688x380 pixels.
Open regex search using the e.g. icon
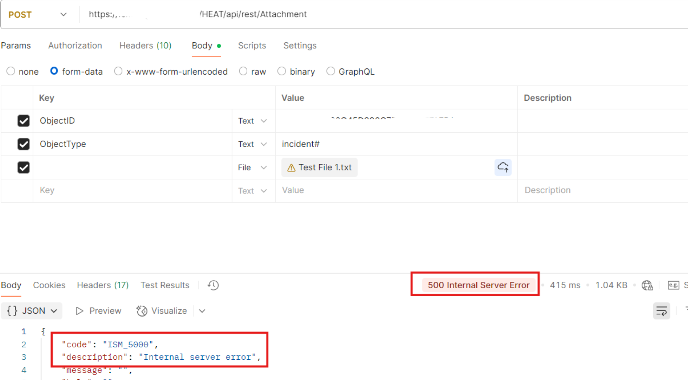(x=673, y=285)
